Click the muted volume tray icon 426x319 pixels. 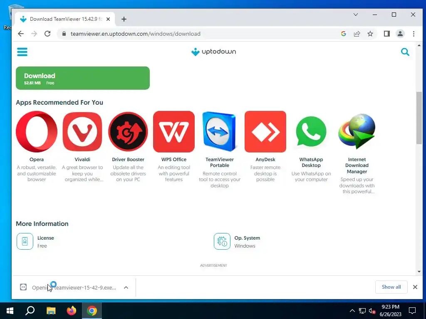point(372,311)
